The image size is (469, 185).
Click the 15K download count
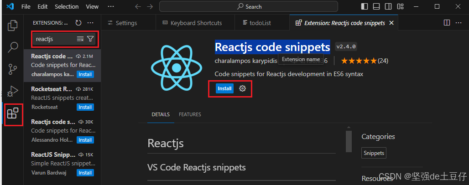pos(86,155)
